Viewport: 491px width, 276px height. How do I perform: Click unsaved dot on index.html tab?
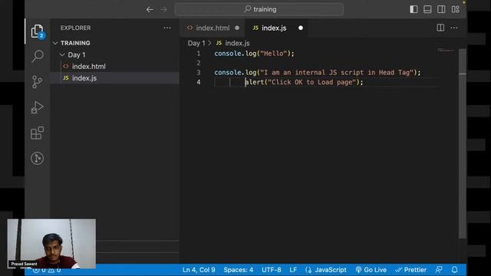237,28
